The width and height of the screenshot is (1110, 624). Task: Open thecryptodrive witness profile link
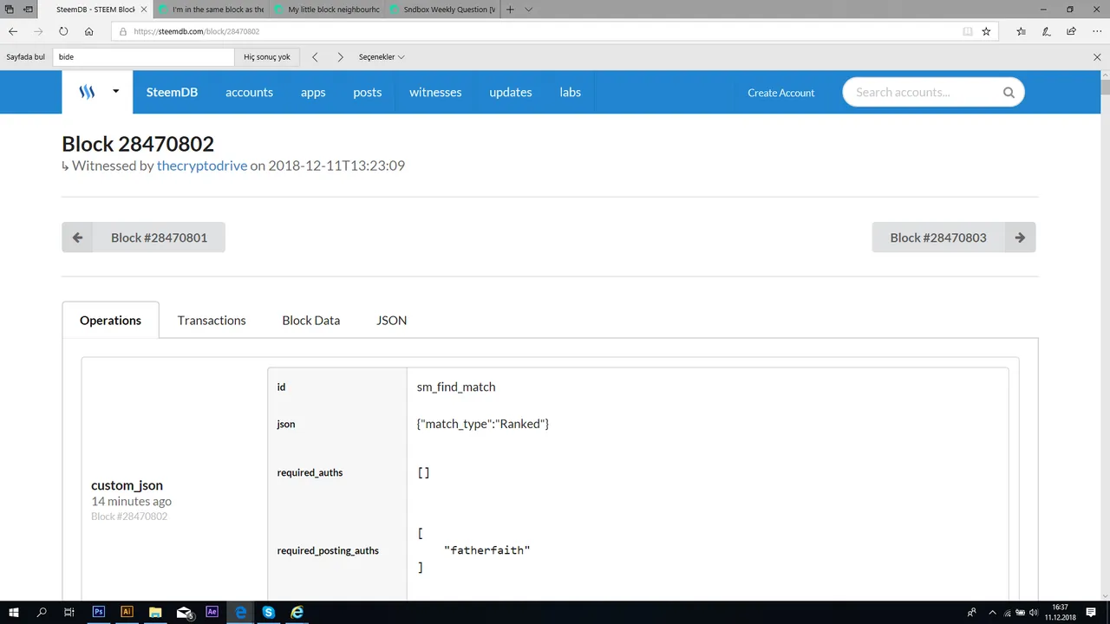(x=201, y=165)
